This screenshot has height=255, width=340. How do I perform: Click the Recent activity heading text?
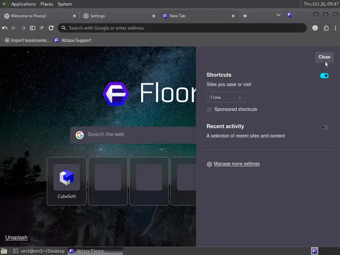[x=225, y=127]
